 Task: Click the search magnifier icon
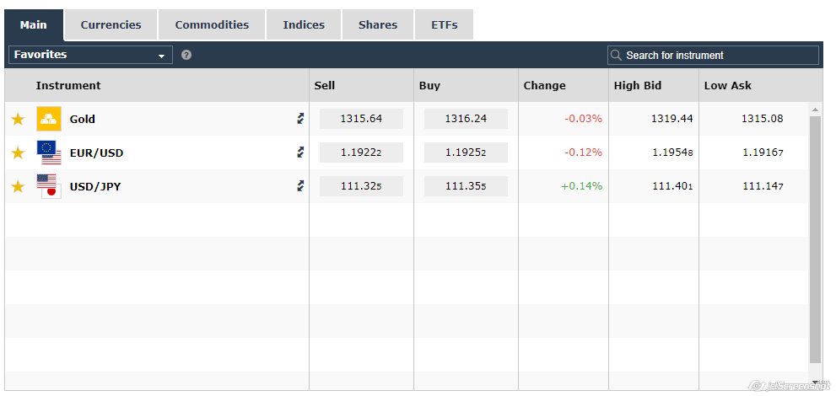coord(616,56)
